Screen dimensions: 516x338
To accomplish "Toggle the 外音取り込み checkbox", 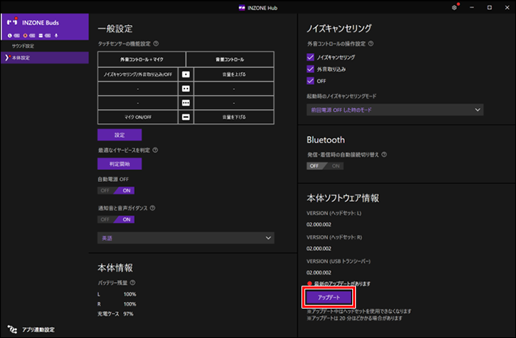I will pos(310,69).
